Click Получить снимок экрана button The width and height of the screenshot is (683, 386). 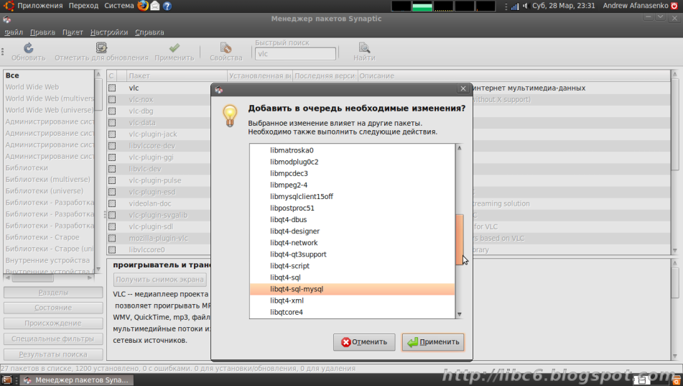pos(160,280)
